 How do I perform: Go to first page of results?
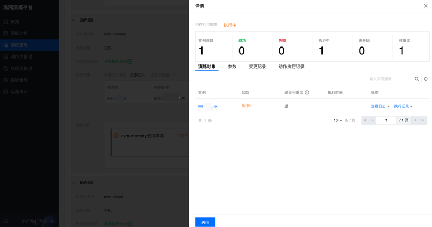[x=365, y=120]
